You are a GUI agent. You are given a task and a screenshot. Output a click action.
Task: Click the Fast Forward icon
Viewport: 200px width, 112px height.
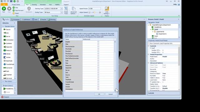[14, 10]
